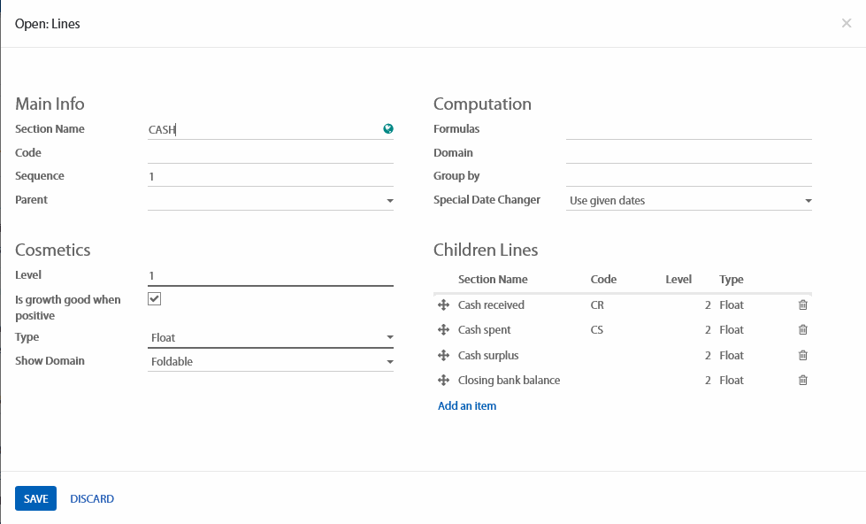Click Discard to cancel changes
Screen dimensions: 866x524
(92, 499)
